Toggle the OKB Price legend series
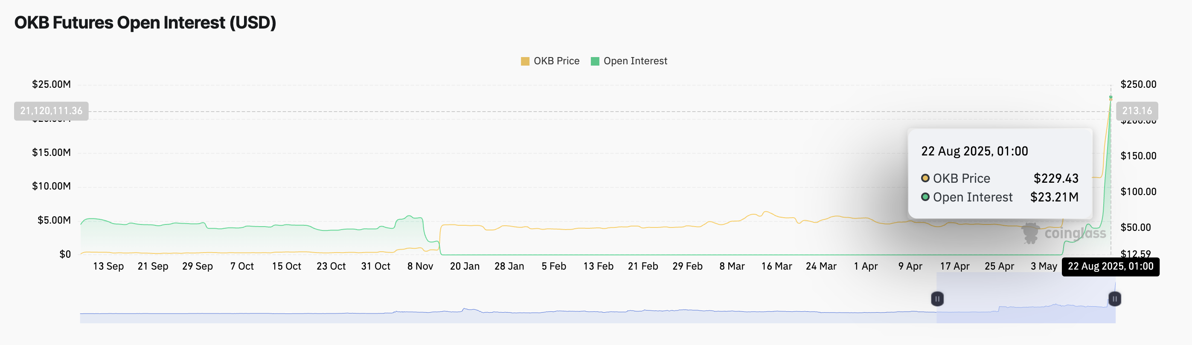Screen dimensions: 1192x345 550,61
